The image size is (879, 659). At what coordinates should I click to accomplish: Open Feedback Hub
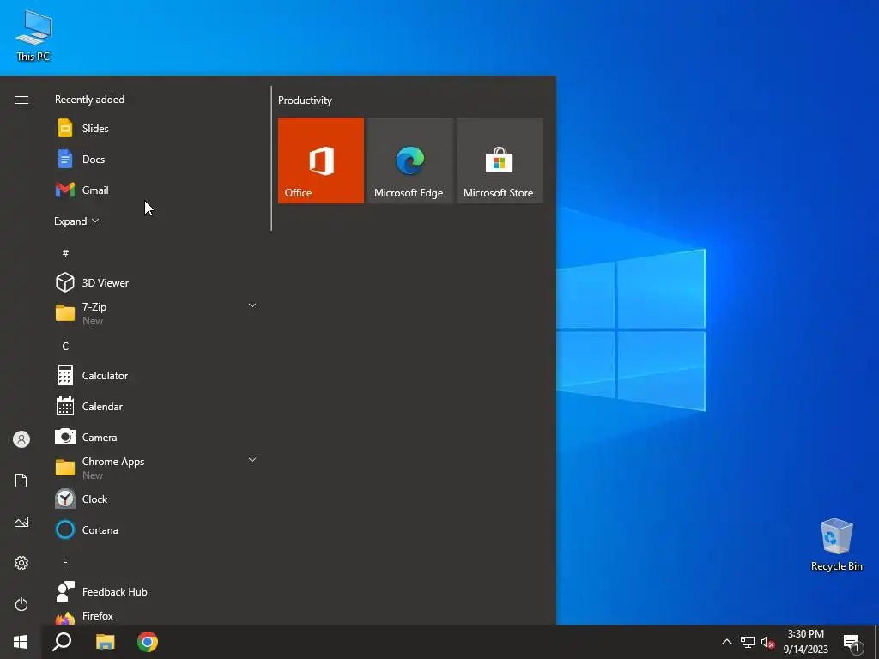pos(156,592)
